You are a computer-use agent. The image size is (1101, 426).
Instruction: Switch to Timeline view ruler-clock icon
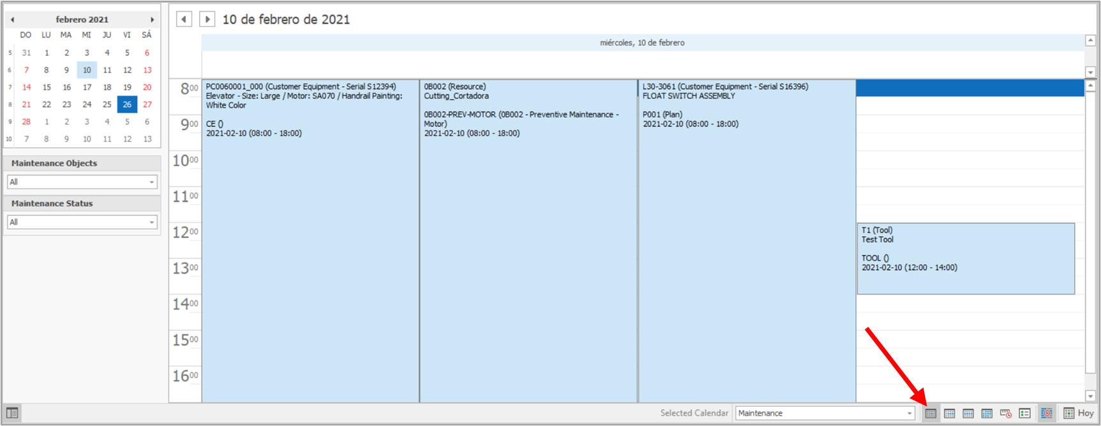1006,413
